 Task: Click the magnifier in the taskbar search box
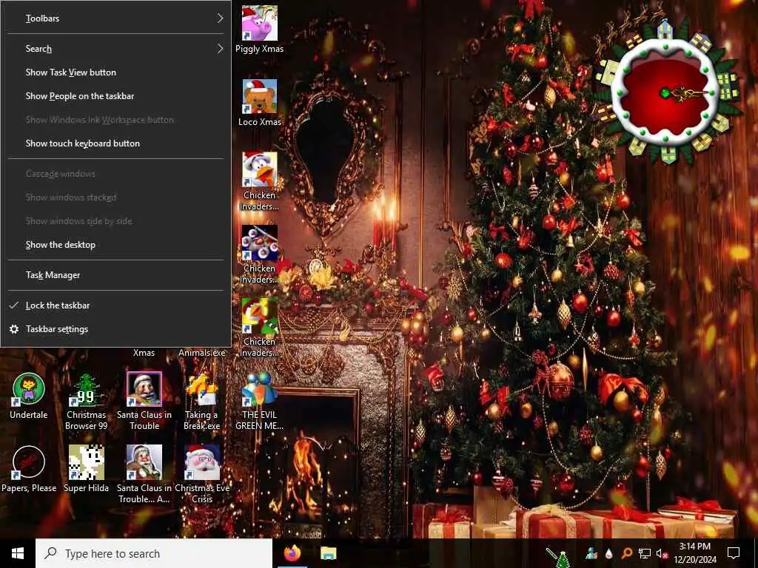[x=50, y=553]
